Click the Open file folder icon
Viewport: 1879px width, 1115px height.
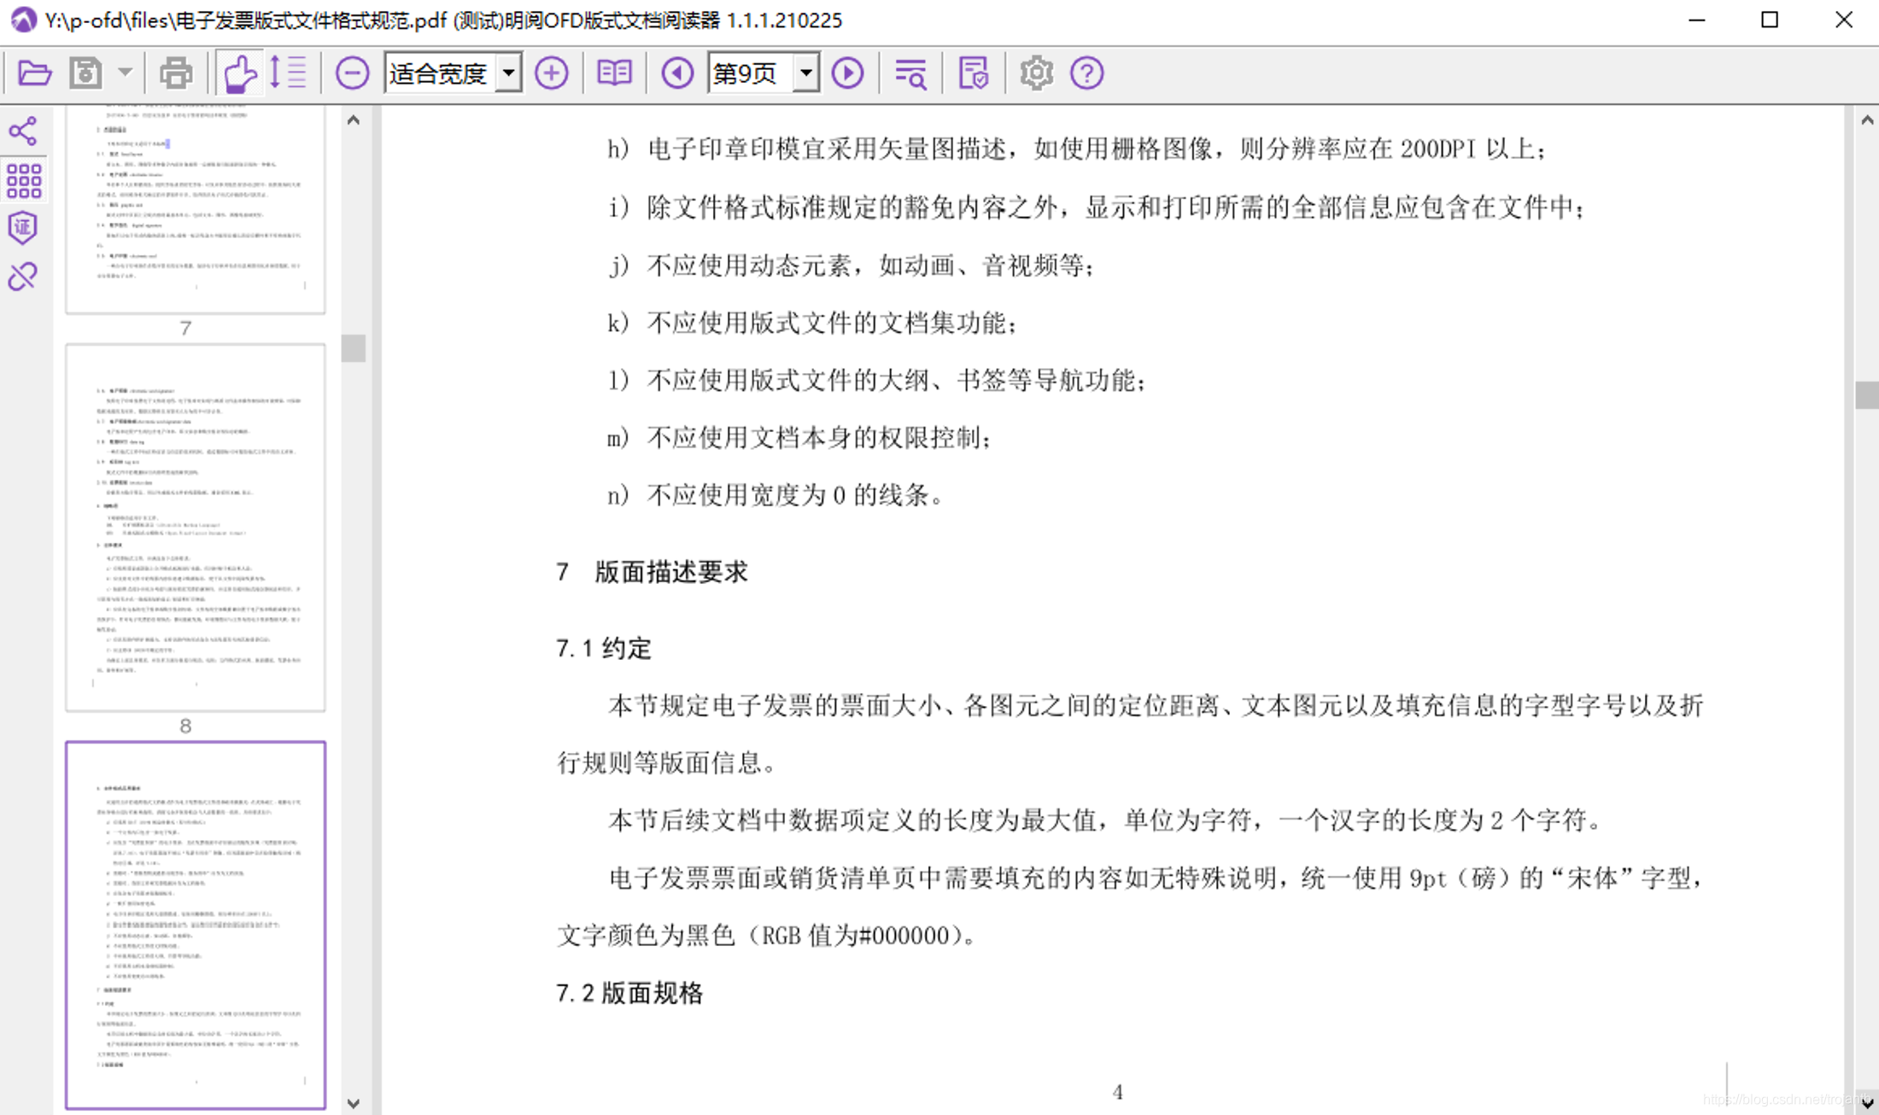pos(34,73)
